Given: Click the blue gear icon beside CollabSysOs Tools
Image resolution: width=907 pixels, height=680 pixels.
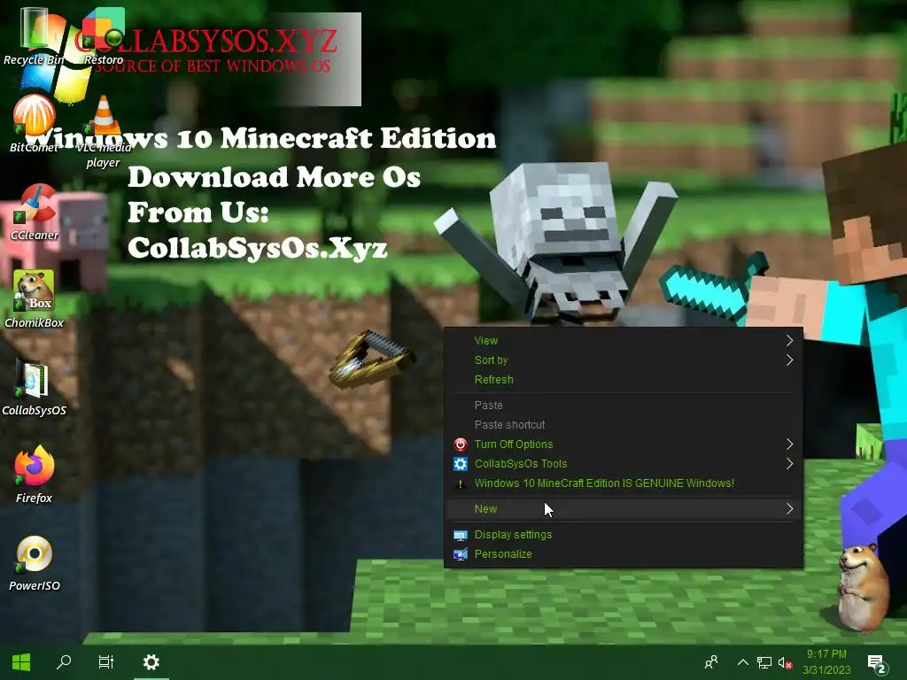Looking at the screenshot, I should (461, 464).
